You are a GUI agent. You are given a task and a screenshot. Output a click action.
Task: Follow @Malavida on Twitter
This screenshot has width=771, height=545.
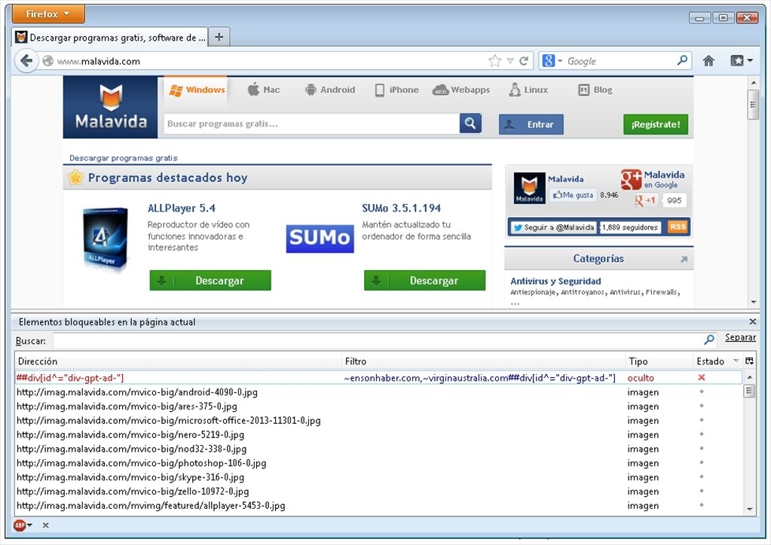pos(553,227)
